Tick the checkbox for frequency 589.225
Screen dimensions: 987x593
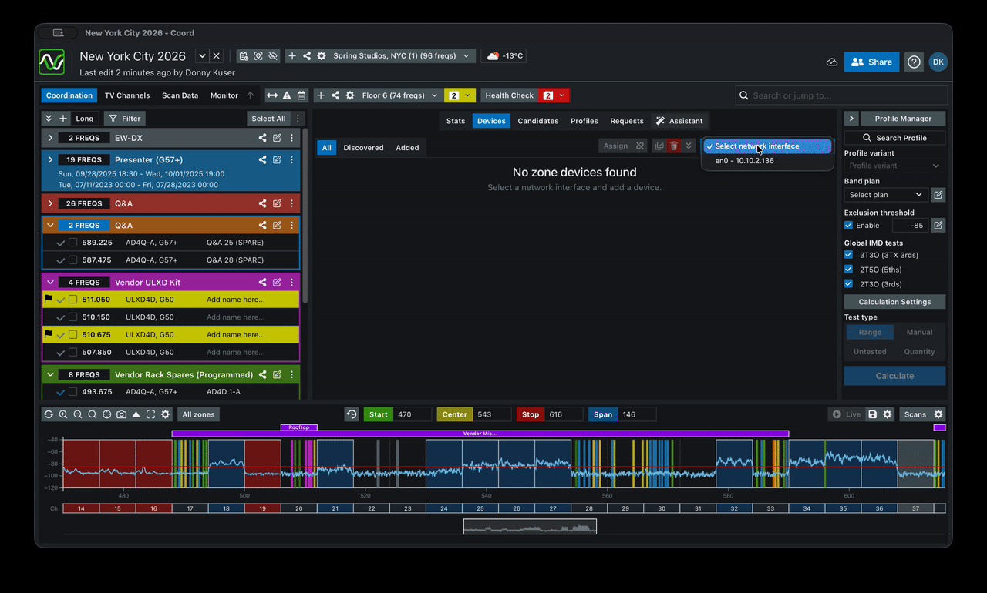pyautogui.click(x=73, y=243)
